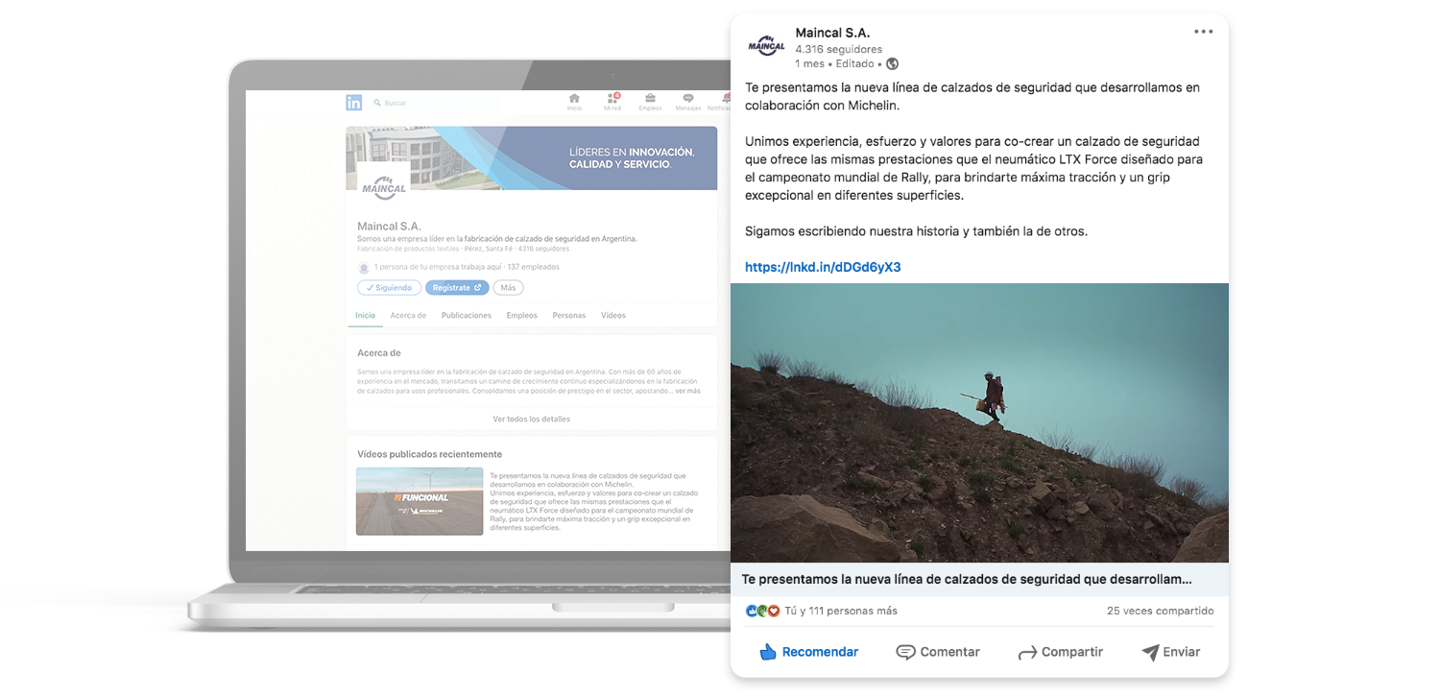
Task: Click the company cover banner image
Action: click(x=531, y=158)
